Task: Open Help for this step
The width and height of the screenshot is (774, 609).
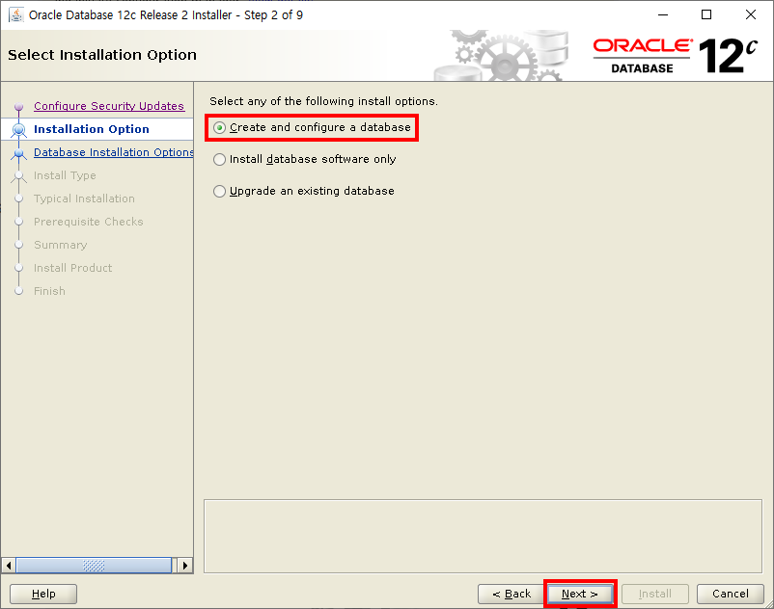Action: pos(43,594)
